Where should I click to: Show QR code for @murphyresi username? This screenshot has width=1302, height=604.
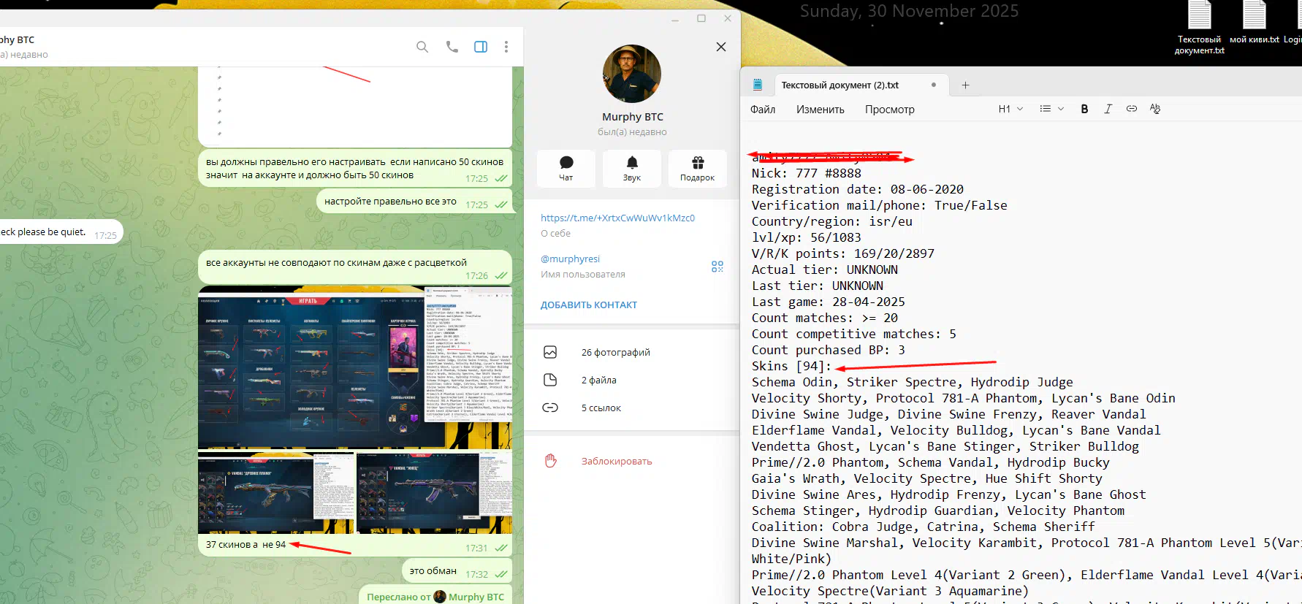(x=717, y=267)
